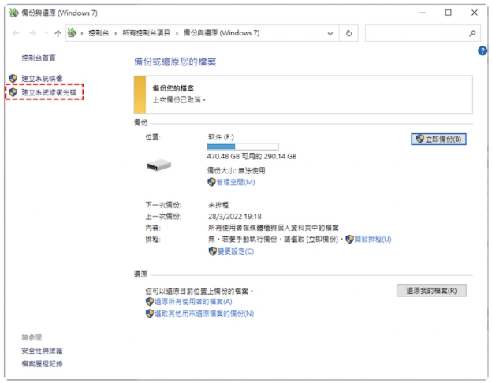Screen dimensions: 492x383
Task: Click the 上次備份已取消 status text
Action: coord(179,100)
